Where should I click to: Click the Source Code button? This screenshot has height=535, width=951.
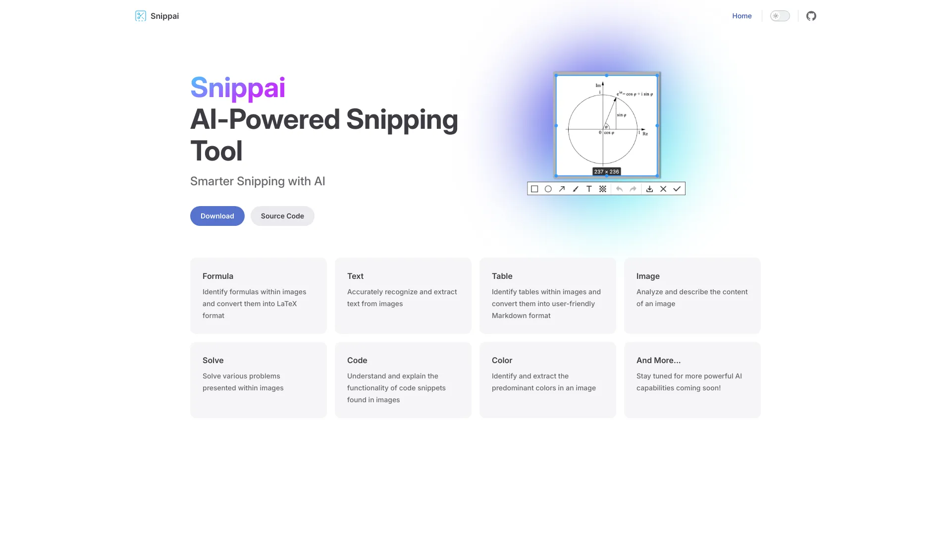282,215
